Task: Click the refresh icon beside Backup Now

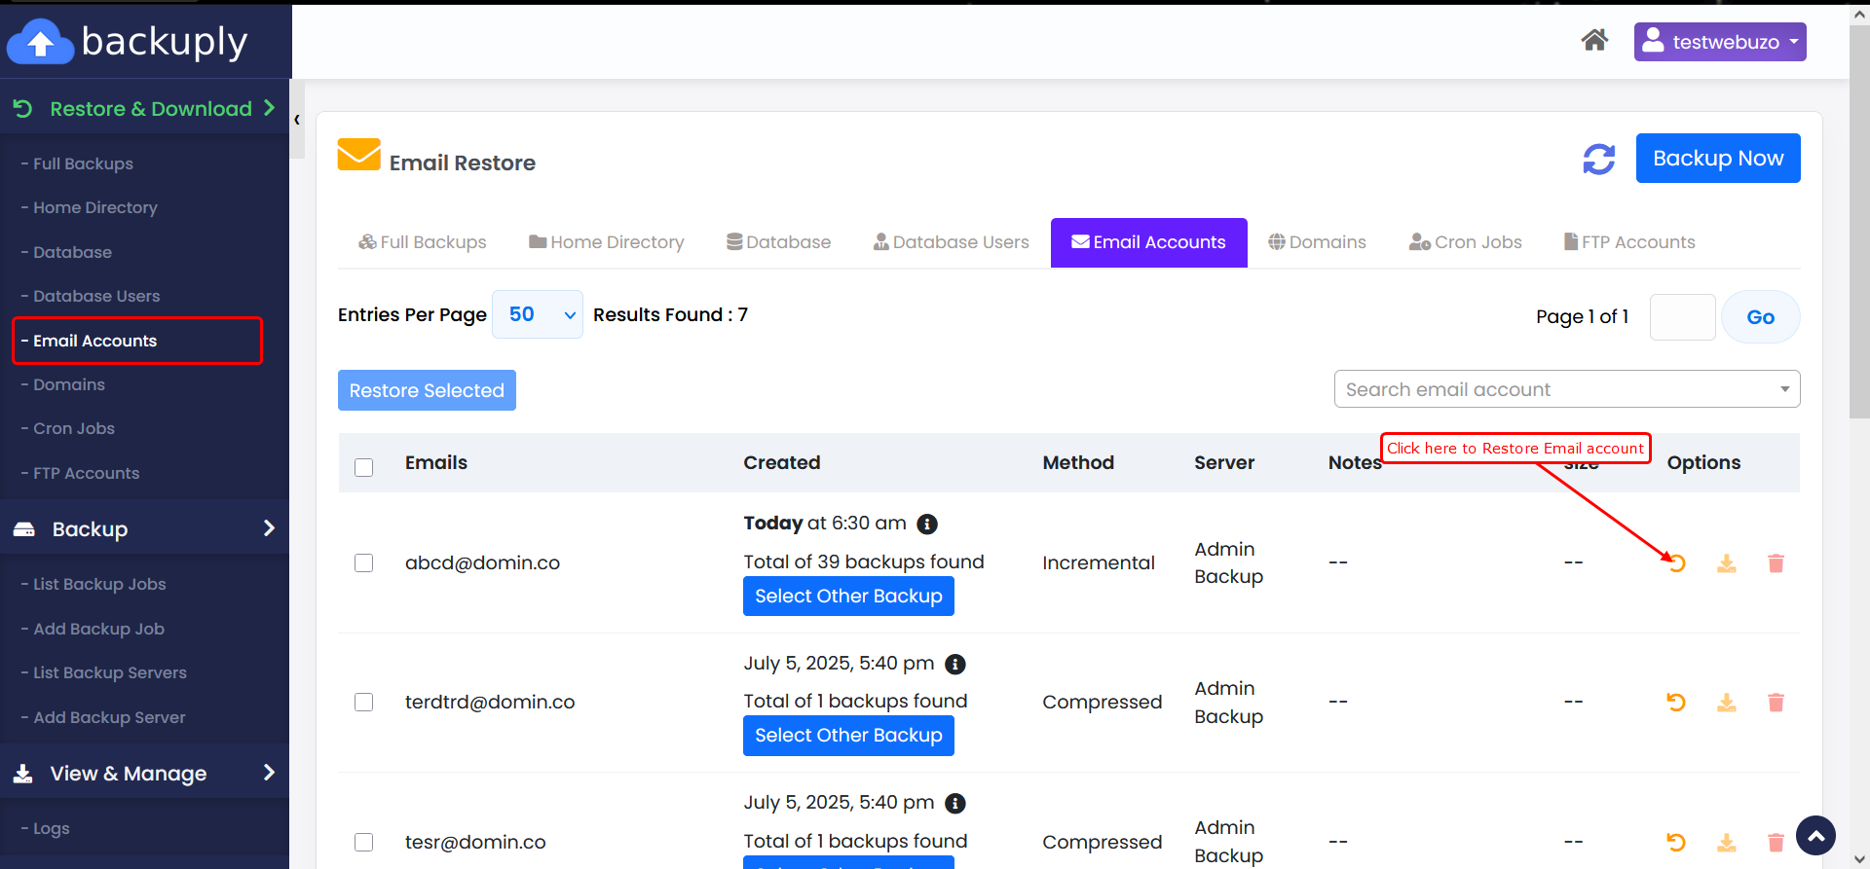Action: [1598, 159]
